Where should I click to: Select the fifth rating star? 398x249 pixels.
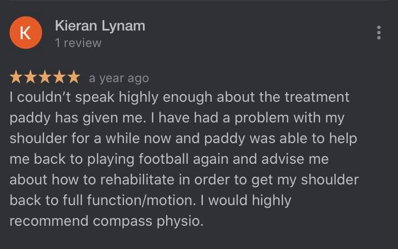(74, 78)
